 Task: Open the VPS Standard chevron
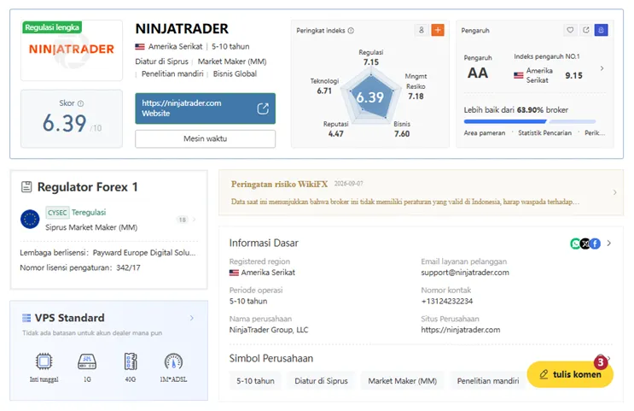tap(192, 318)
